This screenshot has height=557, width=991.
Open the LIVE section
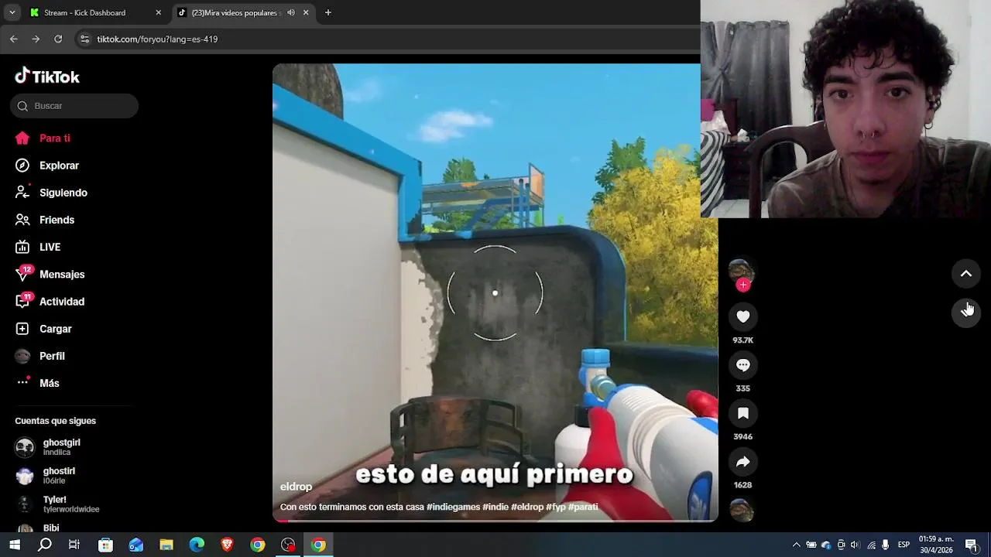click(x=38, y=247)
